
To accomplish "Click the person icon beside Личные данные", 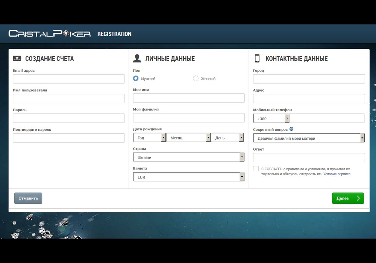I will (x=137, y=59).
